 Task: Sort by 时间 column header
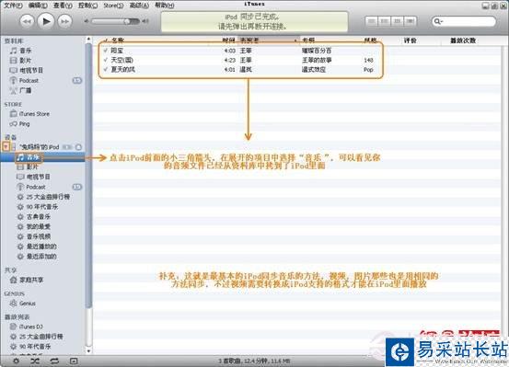tap(228, 40)
